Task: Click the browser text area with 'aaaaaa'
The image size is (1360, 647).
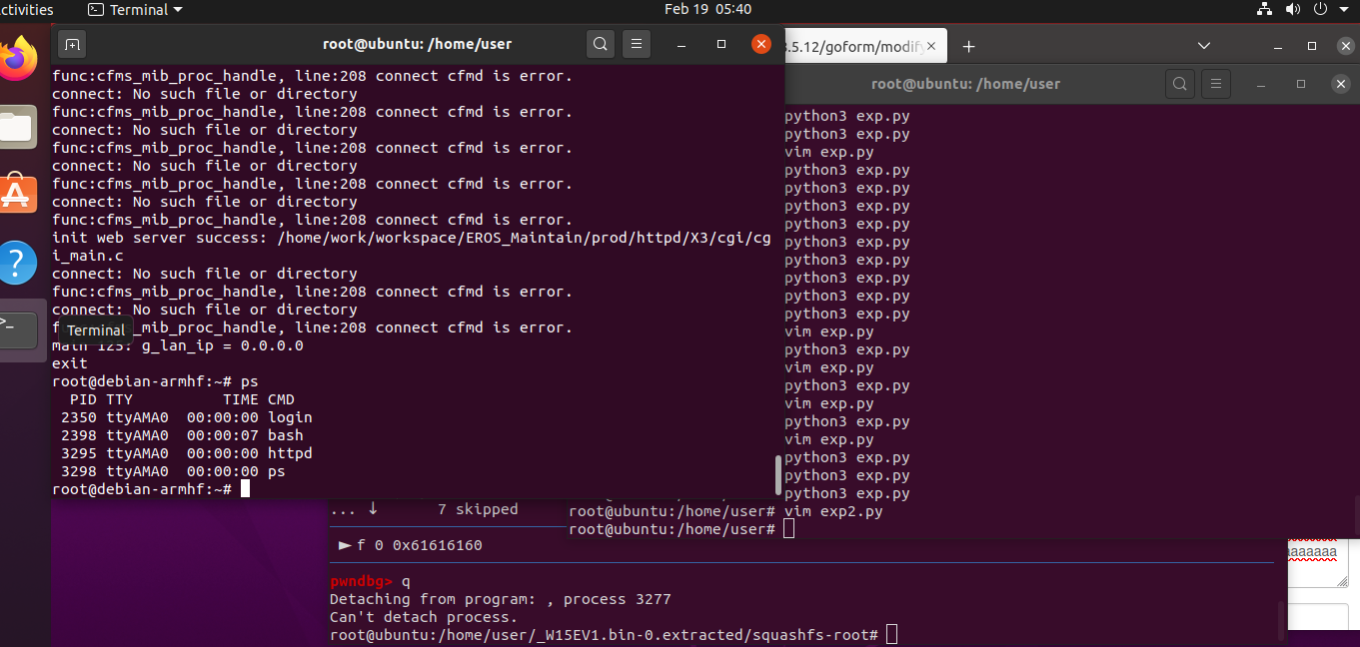Action: (1317, 564)
